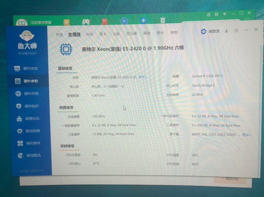Click the 基础信息 section heading
Screen dimensions: 264x197
[x=65, y=68]
